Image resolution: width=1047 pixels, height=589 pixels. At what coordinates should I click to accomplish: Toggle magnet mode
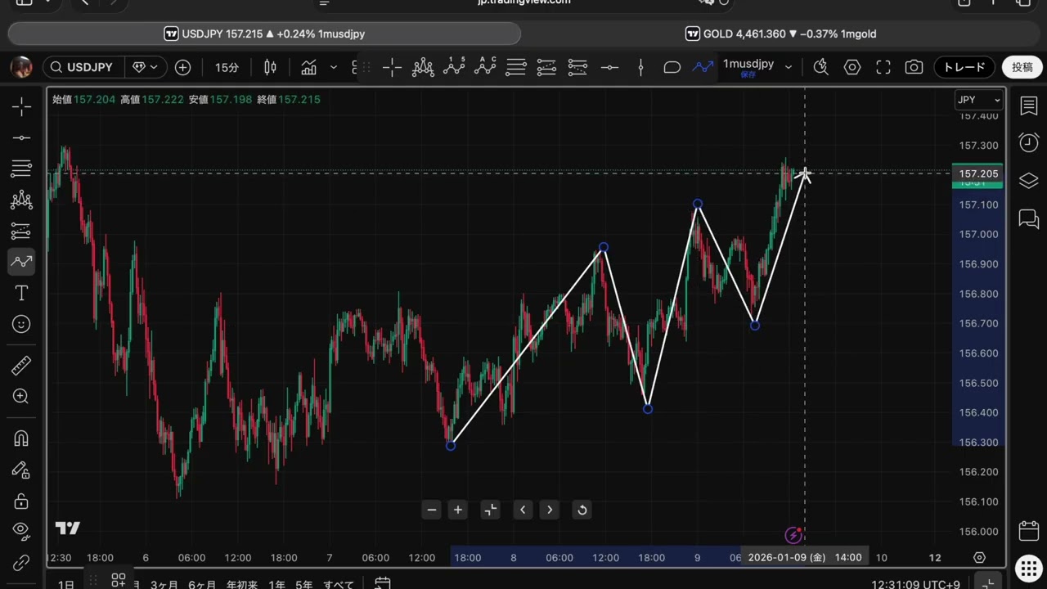coord(21,438)
